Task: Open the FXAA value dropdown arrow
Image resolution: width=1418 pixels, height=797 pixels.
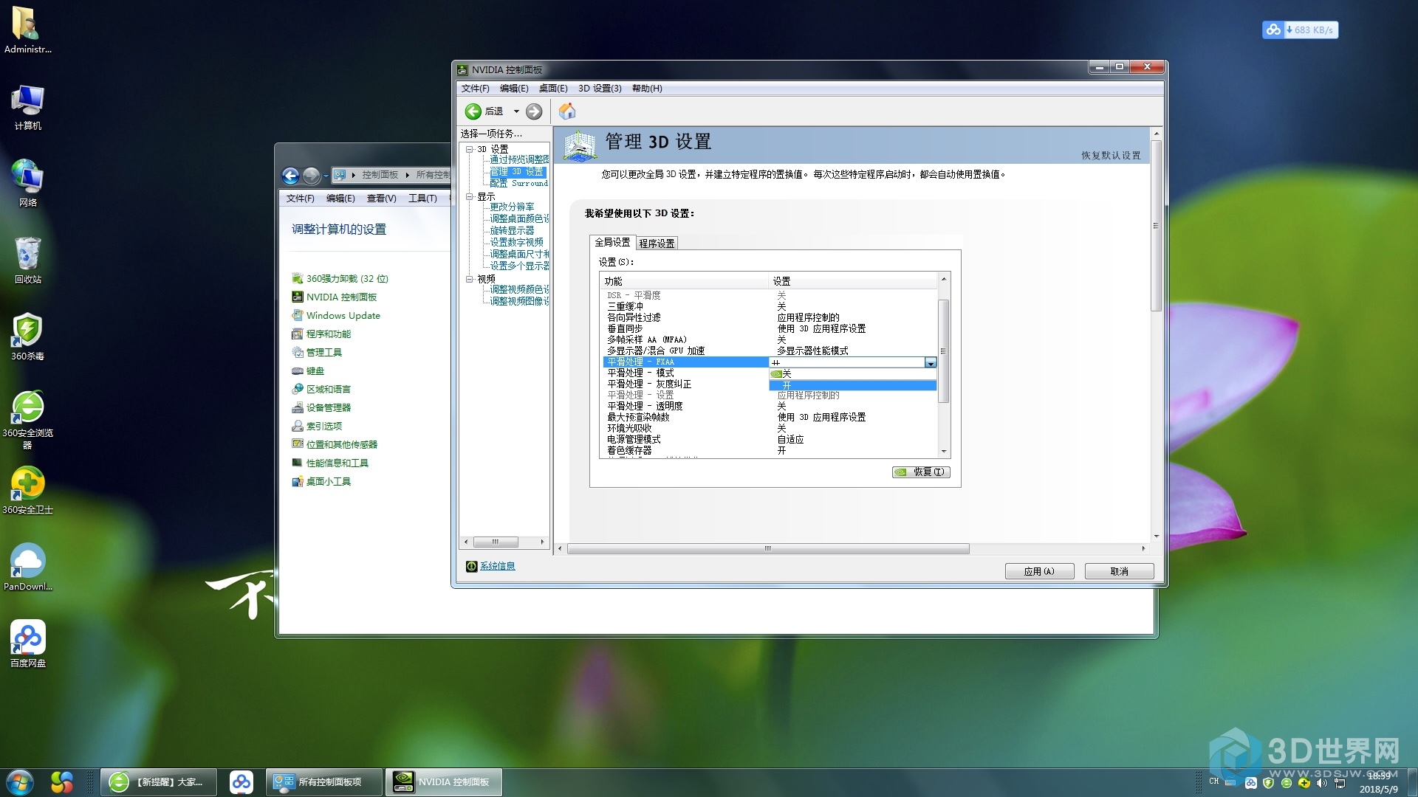Action: 931,362
